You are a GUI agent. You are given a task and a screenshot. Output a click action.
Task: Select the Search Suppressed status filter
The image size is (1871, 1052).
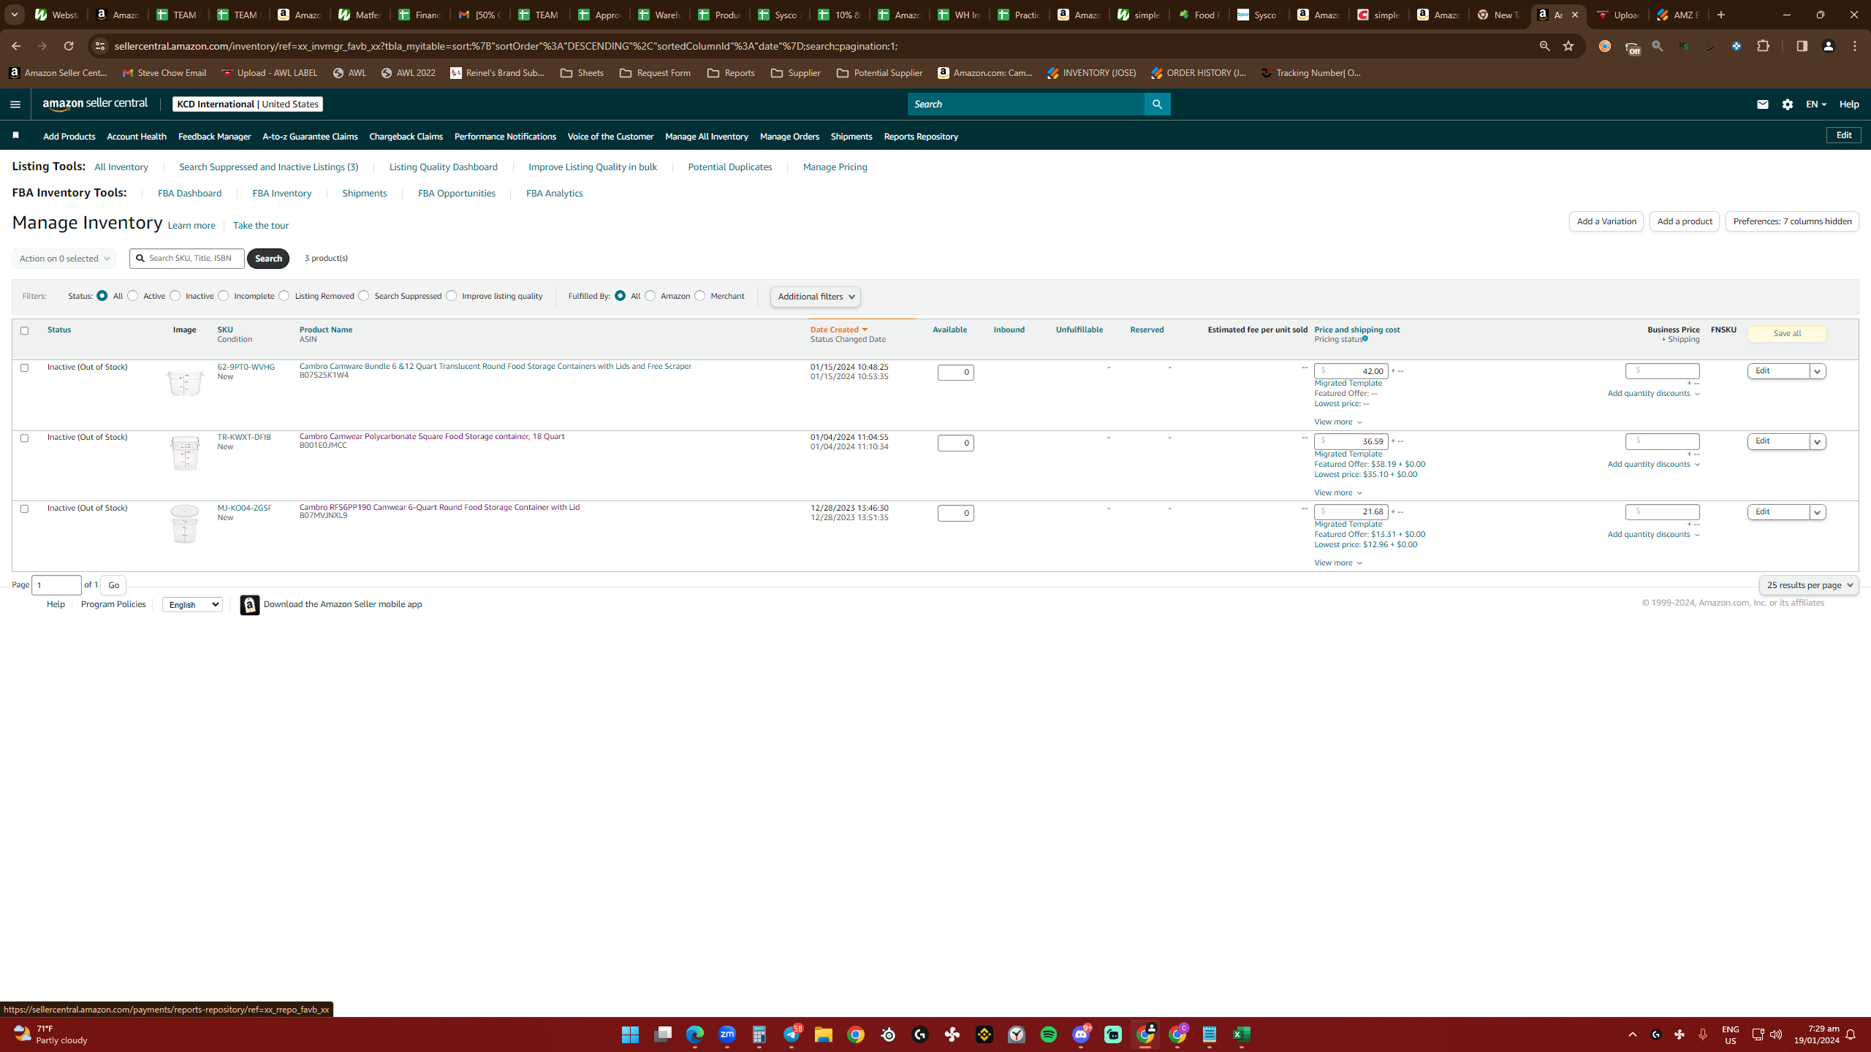pyautogui.click(x=363, y=296)
